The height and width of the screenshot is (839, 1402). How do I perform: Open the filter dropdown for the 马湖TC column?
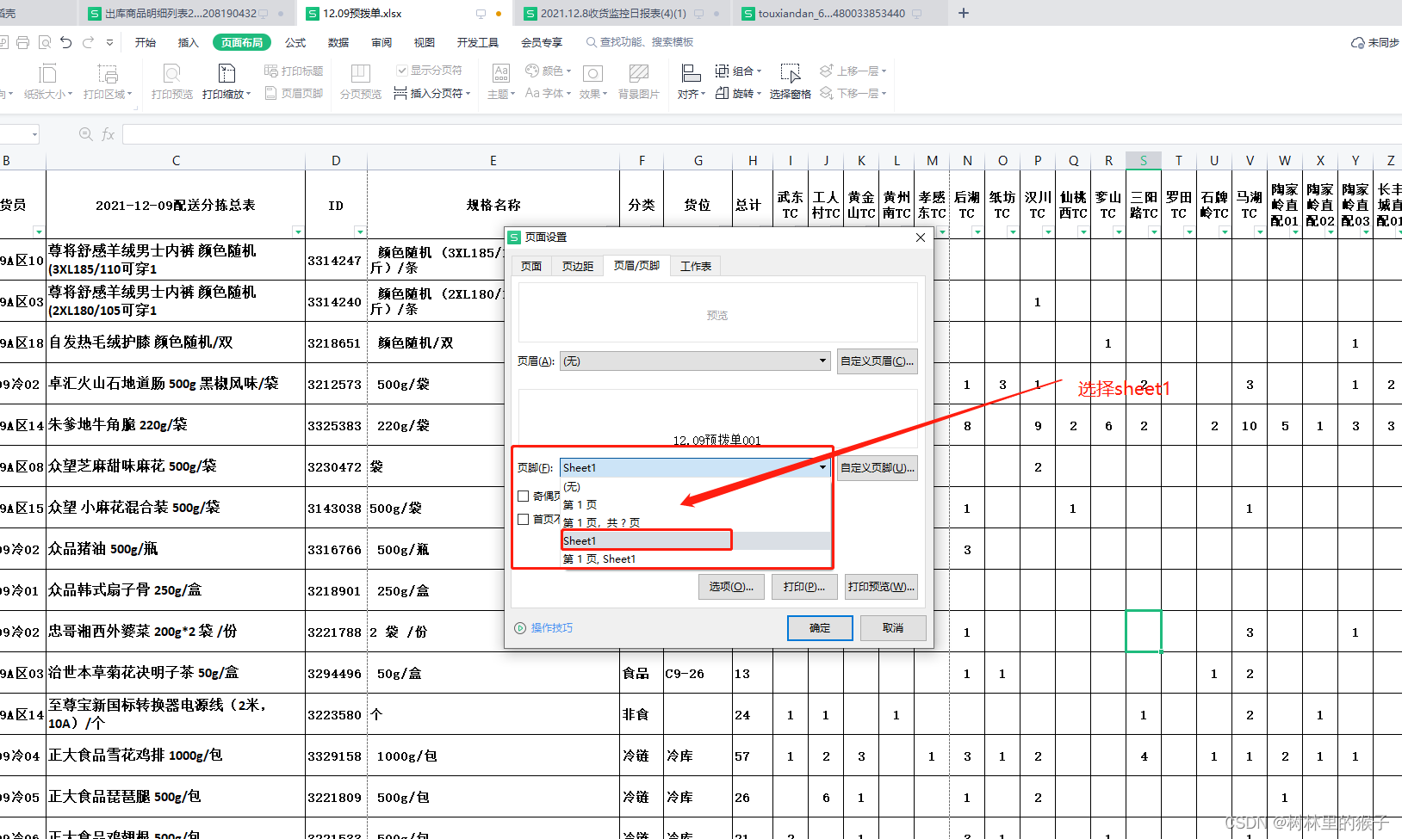pyautogui.click(x=1260, y=231)
